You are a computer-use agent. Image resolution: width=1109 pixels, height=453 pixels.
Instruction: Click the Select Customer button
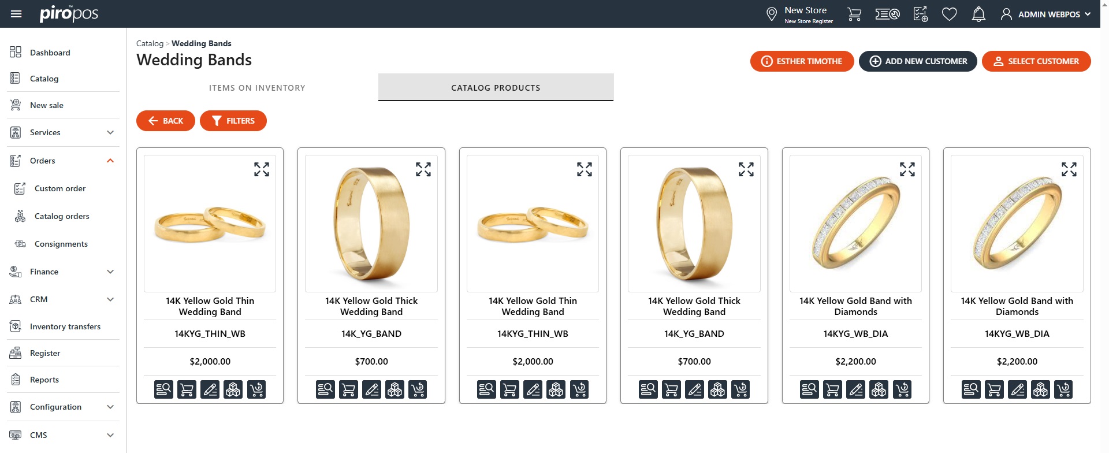[1036, 61]
